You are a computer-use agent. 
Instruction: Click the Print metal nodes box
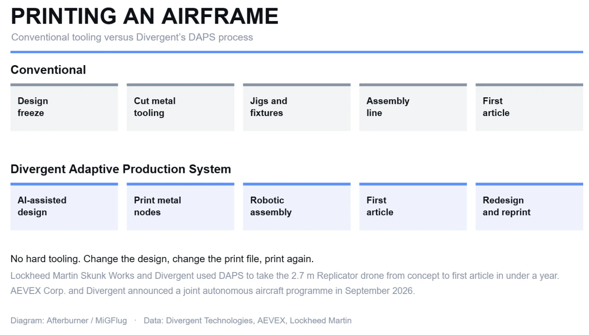coord(180,206)
